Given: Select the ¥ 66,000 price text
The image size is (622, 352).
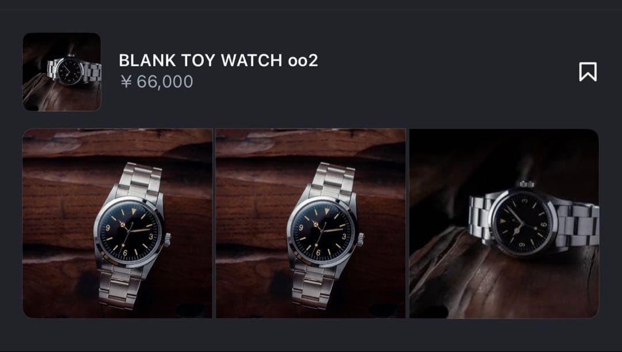Looking at the screenshot, I should [x=157, y=82].
